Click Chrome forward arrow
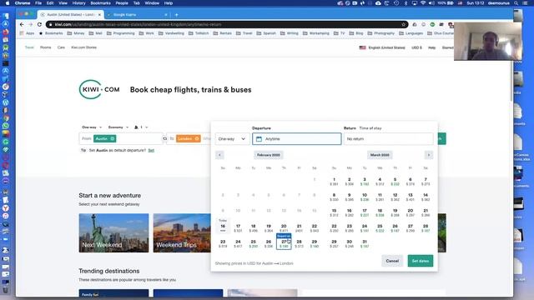 pos(31,24)
